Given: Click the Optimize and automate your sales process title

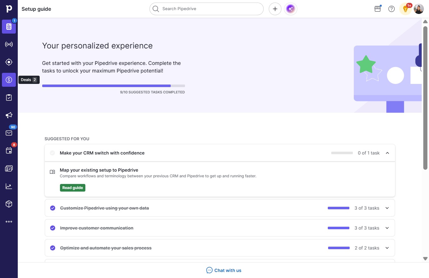Looking at the screenshot, I should pyautogui.click(x=106, y=248).
